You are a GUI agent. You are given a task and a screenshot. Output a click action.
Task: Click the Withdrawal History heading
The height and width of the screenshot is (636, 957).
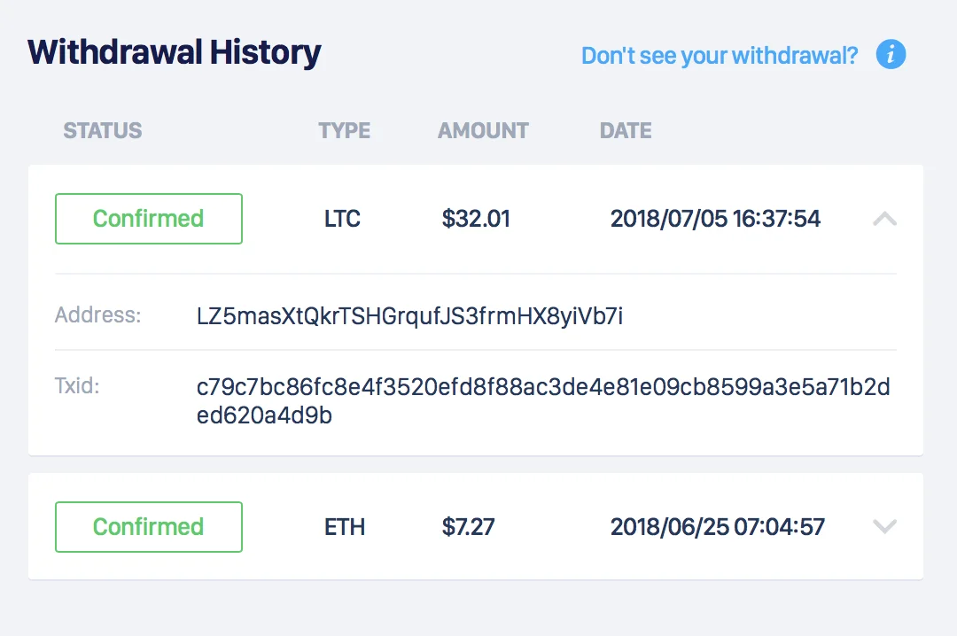(175, 52)
